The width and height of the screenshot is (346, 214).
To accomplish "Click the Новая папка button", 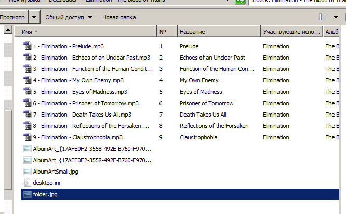I will 119,17.
